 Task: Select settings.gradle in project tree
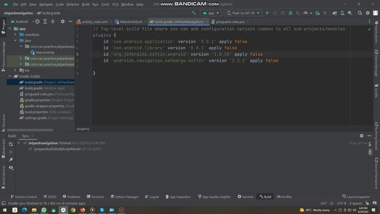pyautogui.click(x=46, y=118)
